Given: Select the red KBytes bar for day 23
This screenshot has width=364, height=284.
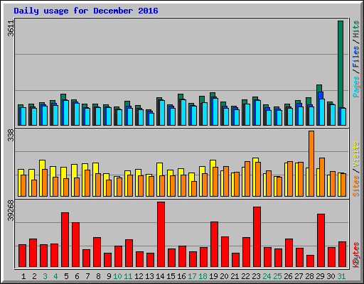Looking at the screenshot, I should coord(257,236).
